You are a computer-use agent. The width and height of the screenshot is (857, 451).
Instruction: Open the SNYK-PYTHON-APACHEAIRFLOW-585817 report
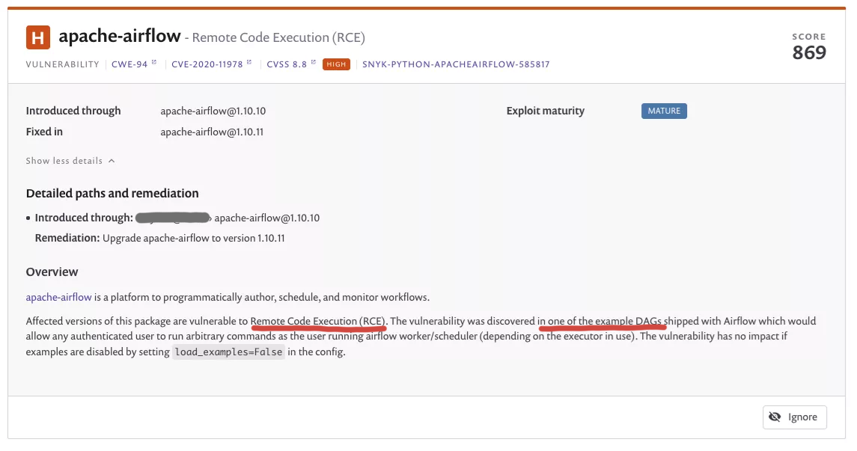458,64
